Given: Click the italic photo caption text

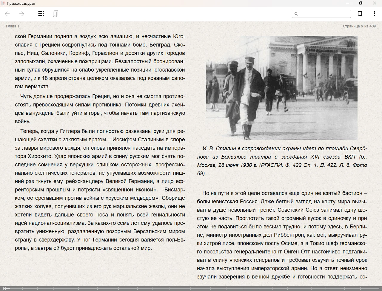Looking at the screenshot, I should coord(282,161).
